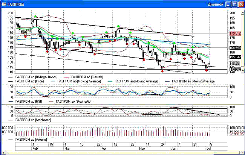Close the ГАЗПРОМ chart window
Screen dimensions: 245x155
[x=241, y=5]
